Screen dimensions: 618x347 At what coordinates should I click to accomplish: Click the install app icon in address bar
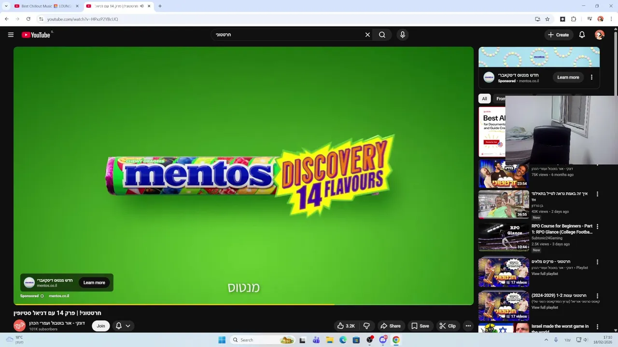coord(537,19)
